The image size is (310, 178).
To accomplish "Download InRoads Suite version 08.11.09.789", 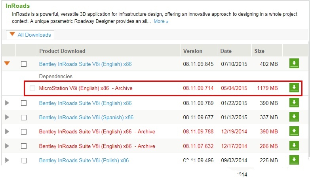I will point(294,103).
